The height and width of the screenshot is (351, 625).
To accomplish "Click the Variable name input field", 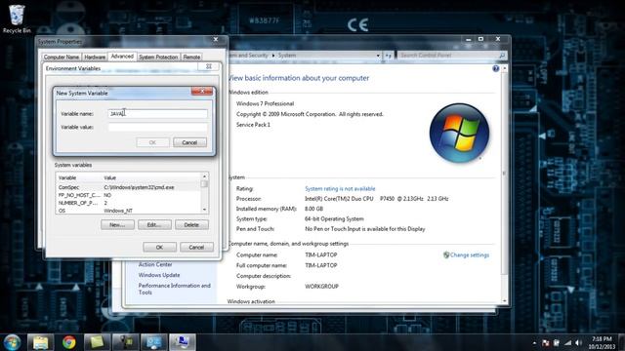I will [x=157, y=114].
